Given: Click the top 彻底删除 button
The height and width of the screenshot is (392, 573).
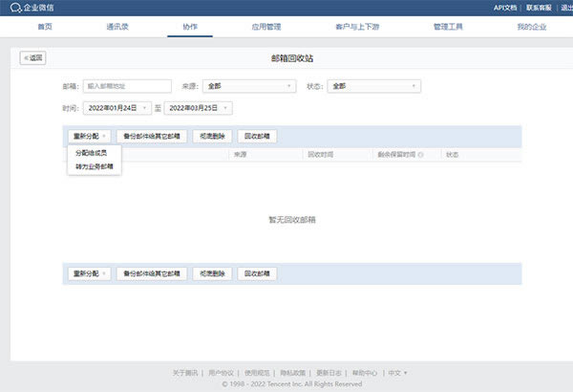Looking at the screenshot, I should (212, 136).
